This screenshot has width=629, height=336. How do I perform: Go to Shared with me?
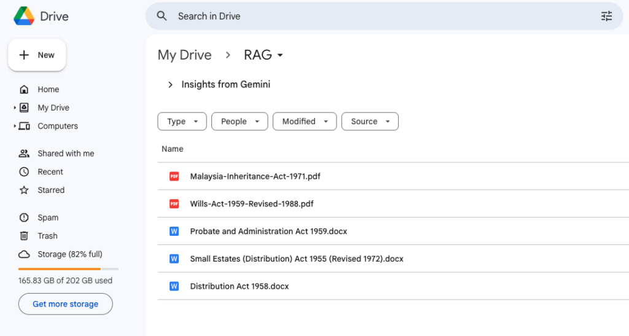(65, 154)
